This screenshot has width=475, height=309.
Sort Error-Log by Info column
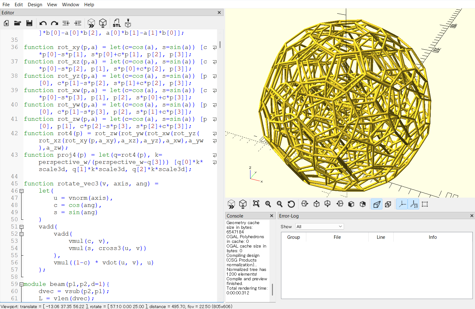[x=433, y=237]
